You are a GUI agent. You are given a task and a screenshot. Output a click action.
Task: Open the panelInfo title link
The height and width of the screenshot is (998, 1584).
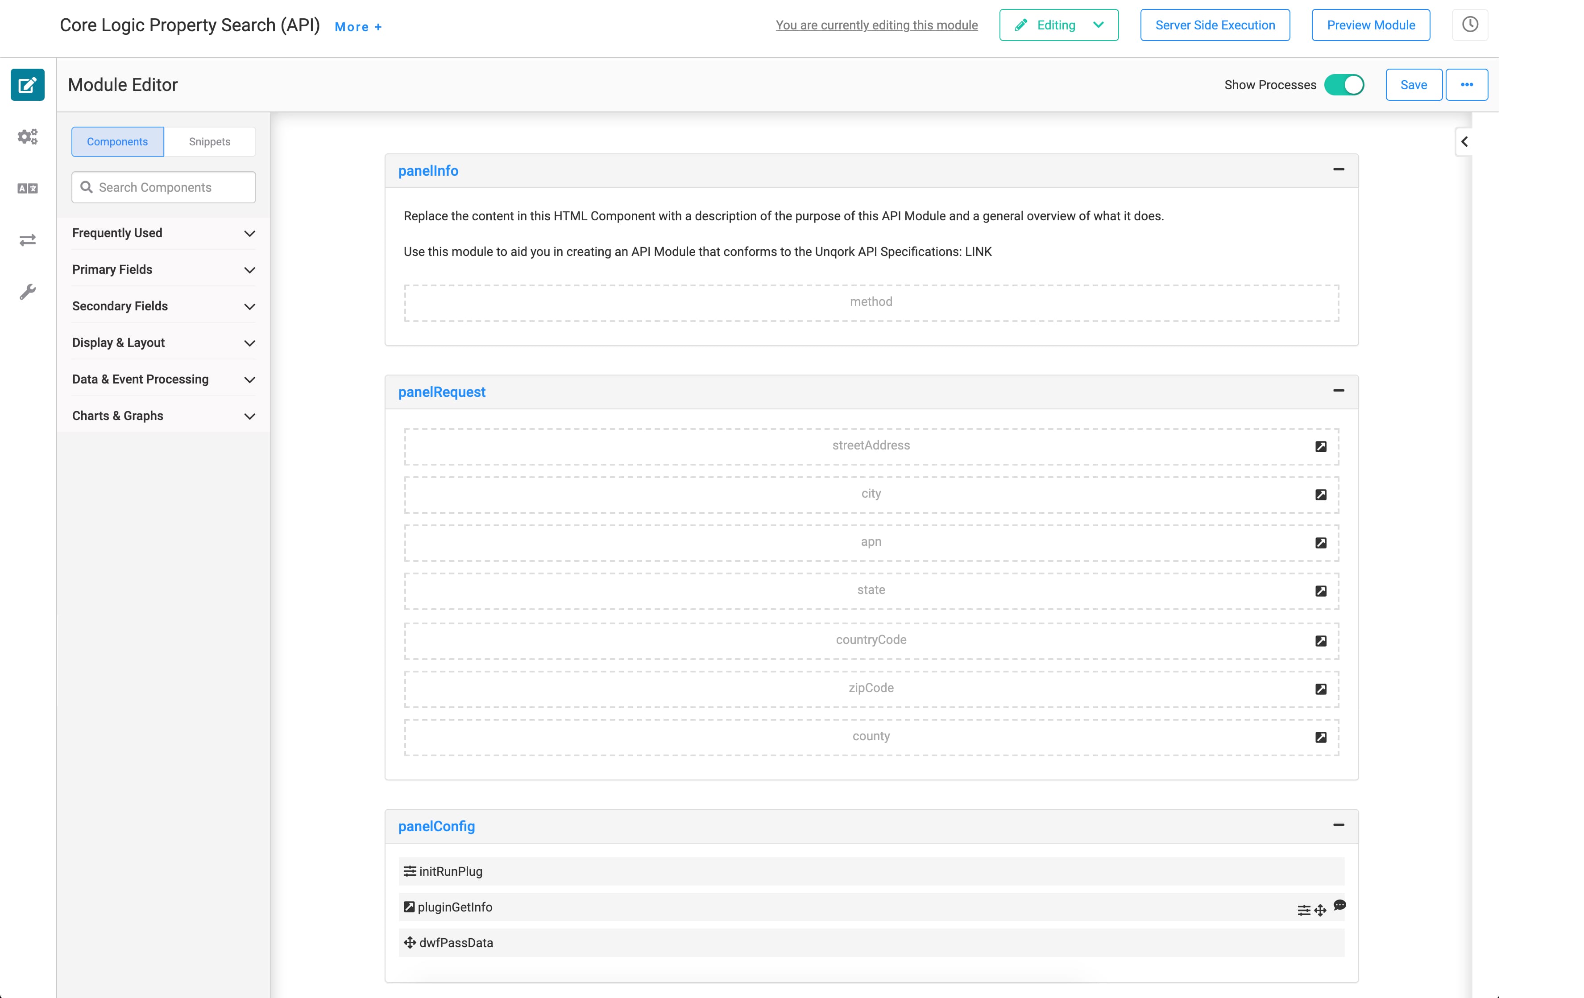coord(428,171)
